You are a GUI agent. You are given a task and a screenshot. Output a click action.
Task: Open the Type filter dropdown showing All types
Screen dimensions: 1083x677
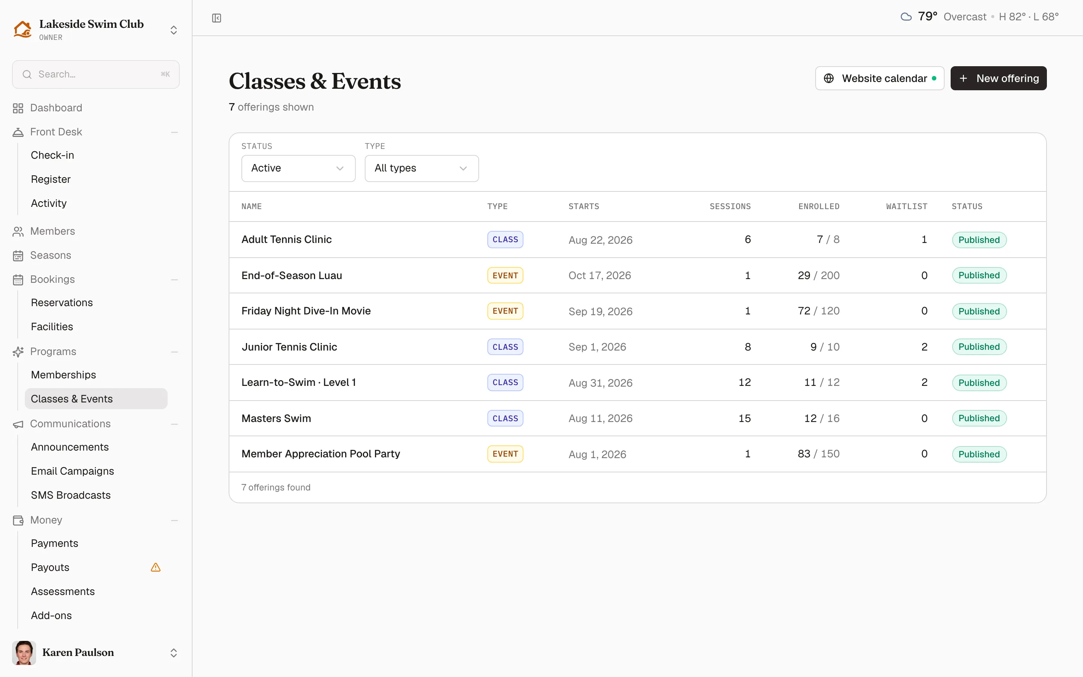point(422,168)
